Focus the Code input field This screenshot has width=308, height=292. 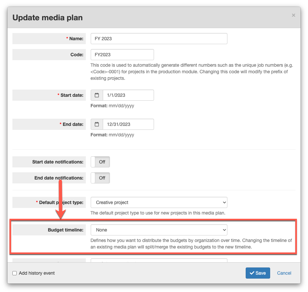122,55
